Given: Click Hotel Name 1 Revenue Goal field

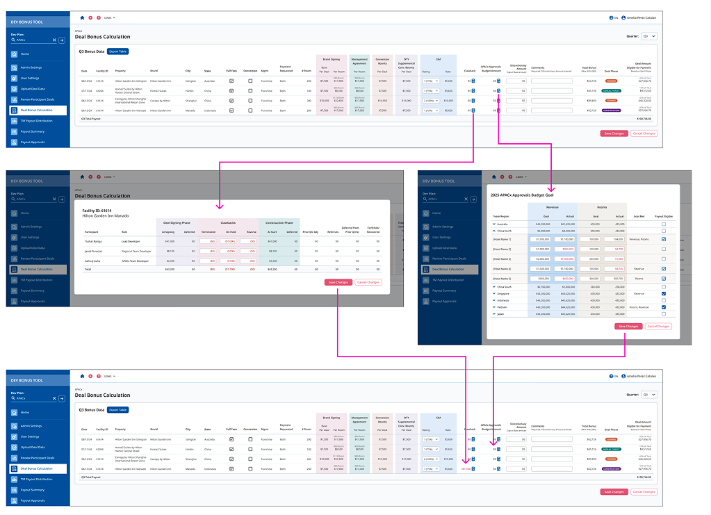Looking at the screenshot, I should tap(541, 239).
